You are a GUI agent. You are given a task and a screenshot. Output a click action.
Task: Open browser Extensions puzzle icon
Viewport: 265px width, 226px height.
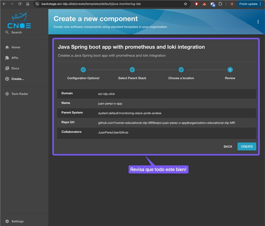220,4
